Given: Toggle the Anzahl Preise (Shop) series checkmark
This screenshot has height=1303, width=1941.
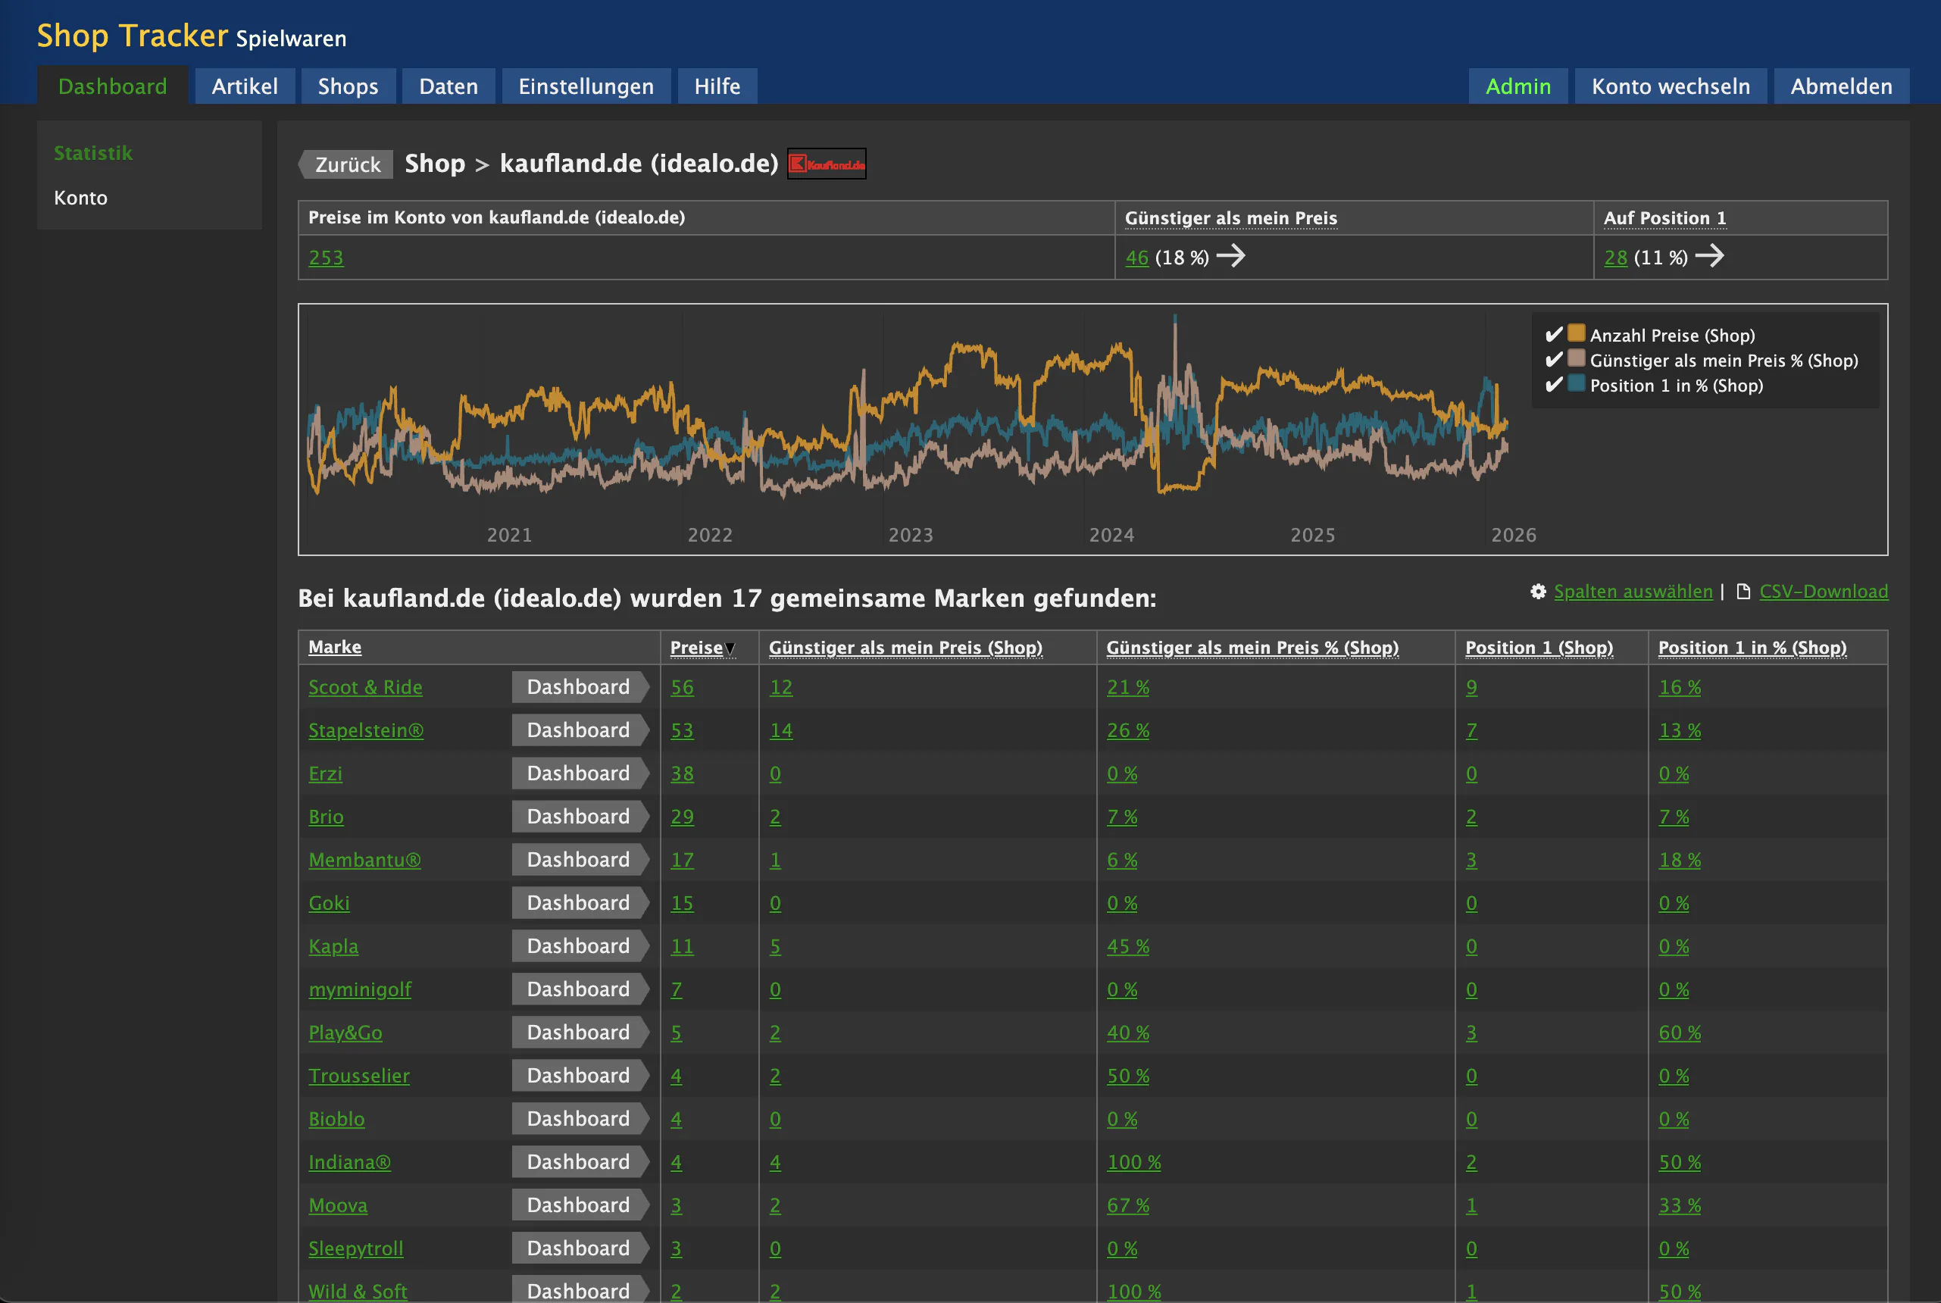Looking at the screenshot, I should 1553,334.
